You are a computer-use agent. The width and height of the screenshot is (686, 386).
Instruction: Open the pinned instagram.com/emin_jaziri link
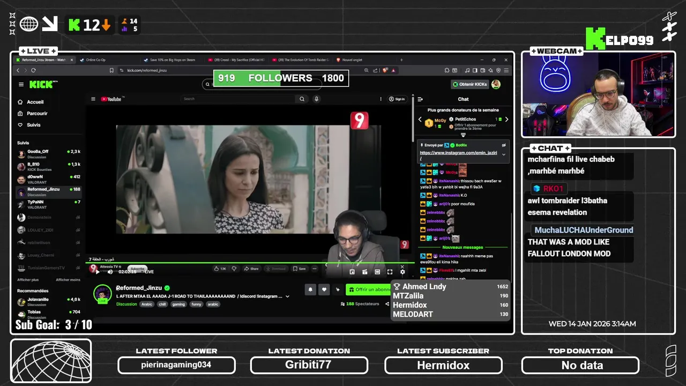pos(458,155)
